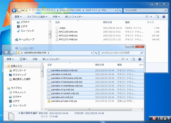Expand address dropdown in yamaha-private-mib window
This screenshot has height=123, width=171.
click(x=92, y=53)
